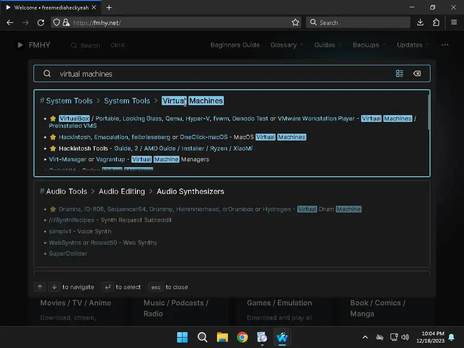Open the Looking Glass link
The image size is (464, 348).
[x=142, y=118]
